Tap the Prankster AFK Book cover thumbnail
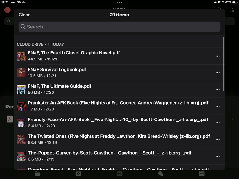This screenshot has height=179, width=239. 21,106
